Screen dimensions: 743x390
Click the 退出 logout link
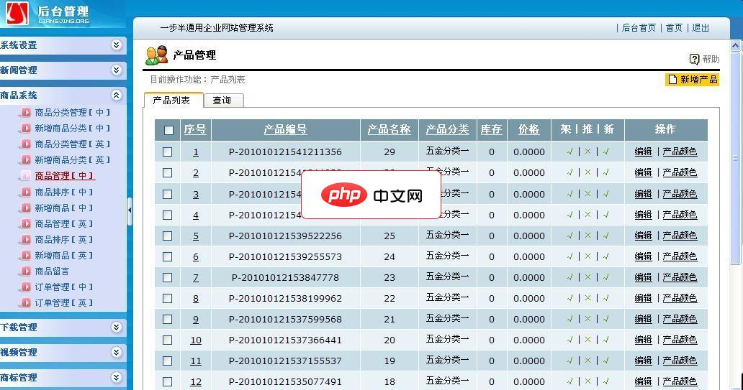(701, 28)
